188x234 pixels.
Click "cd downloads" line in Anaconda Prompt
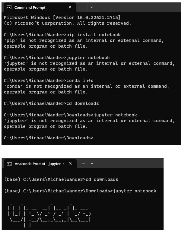point(61,179)
